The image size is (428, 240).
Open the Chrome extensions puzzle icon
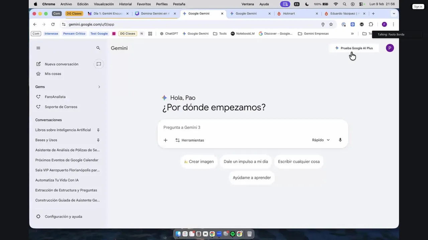click(371, 24)
